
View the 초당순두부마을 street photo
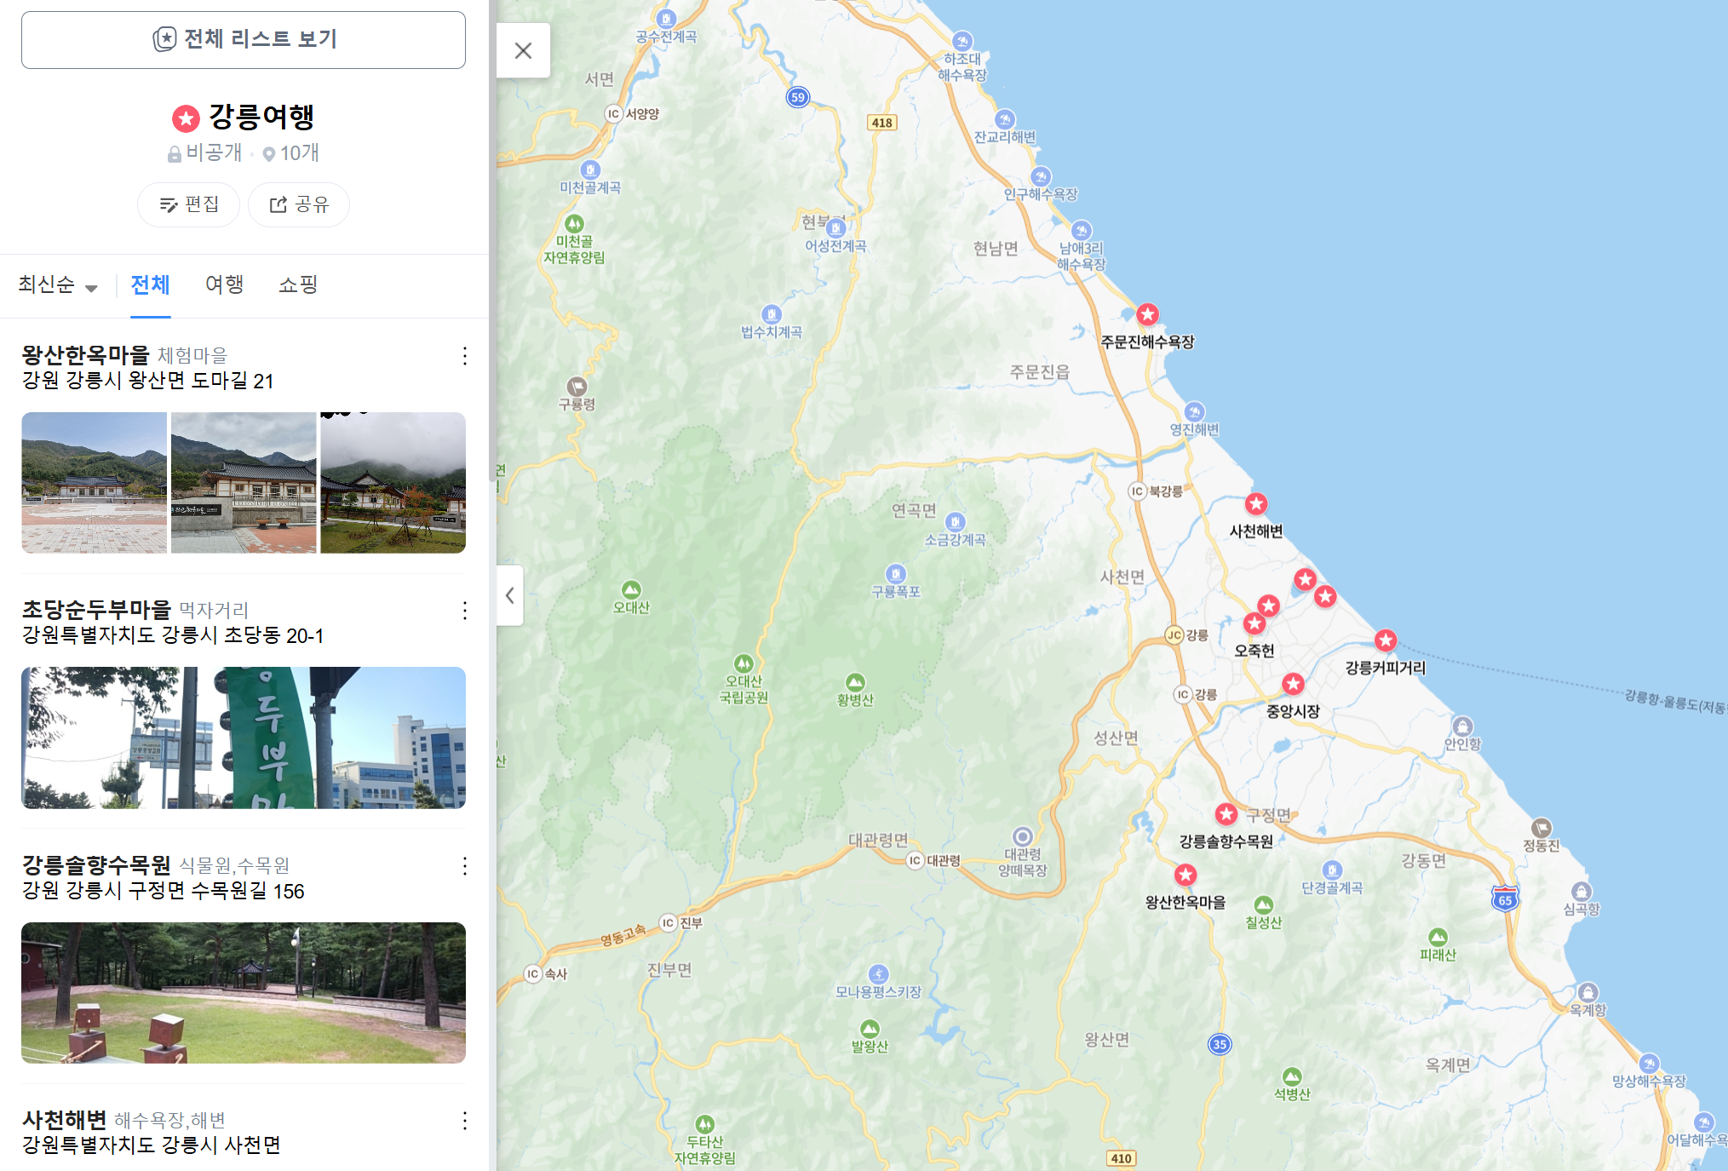(244, 738)
